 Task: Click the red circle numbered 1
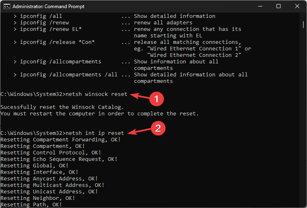click(x=156, y=99)
